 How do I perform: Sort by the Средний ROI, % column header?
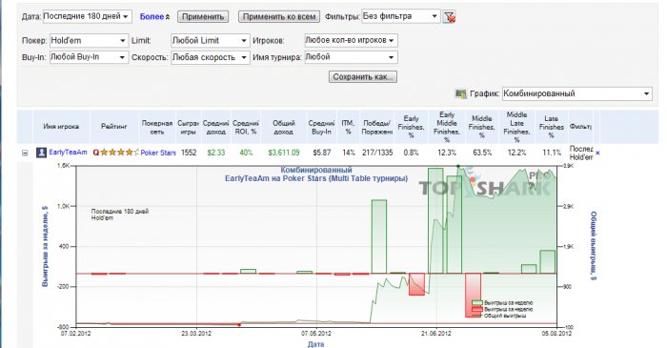coord(246,127)
